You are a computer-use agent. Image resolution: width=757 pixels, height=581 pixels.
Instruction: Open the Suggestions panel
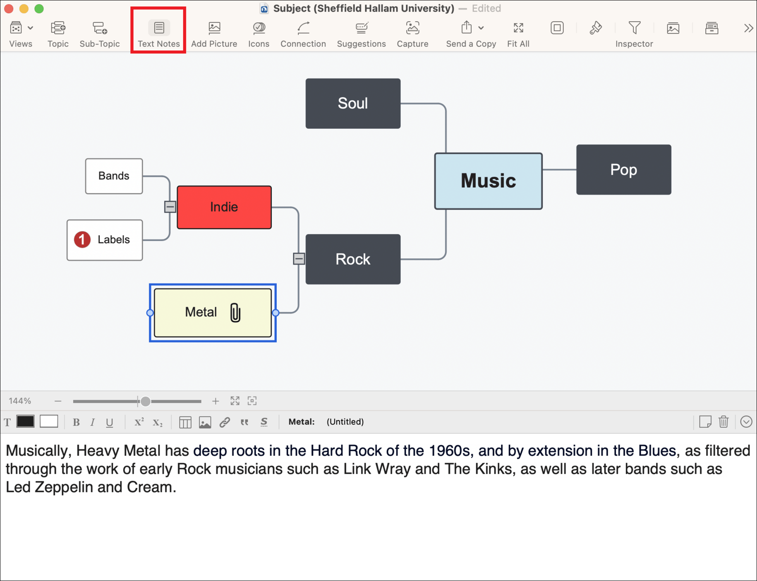[x=361, y=28]
